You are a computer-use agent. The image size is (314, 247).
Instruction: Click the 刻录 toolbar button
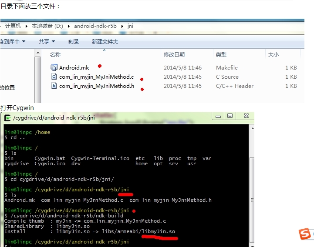[x=74, y=42]
